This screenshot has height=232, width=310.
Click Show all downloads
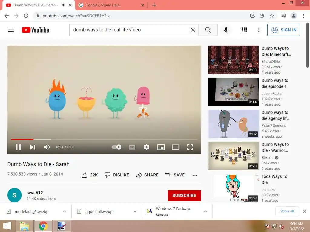287,211
